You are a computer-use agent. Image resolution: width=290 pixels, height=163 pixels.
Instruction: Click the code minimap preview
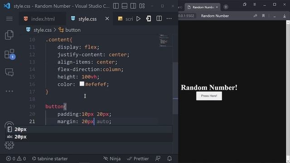(164, 40)
